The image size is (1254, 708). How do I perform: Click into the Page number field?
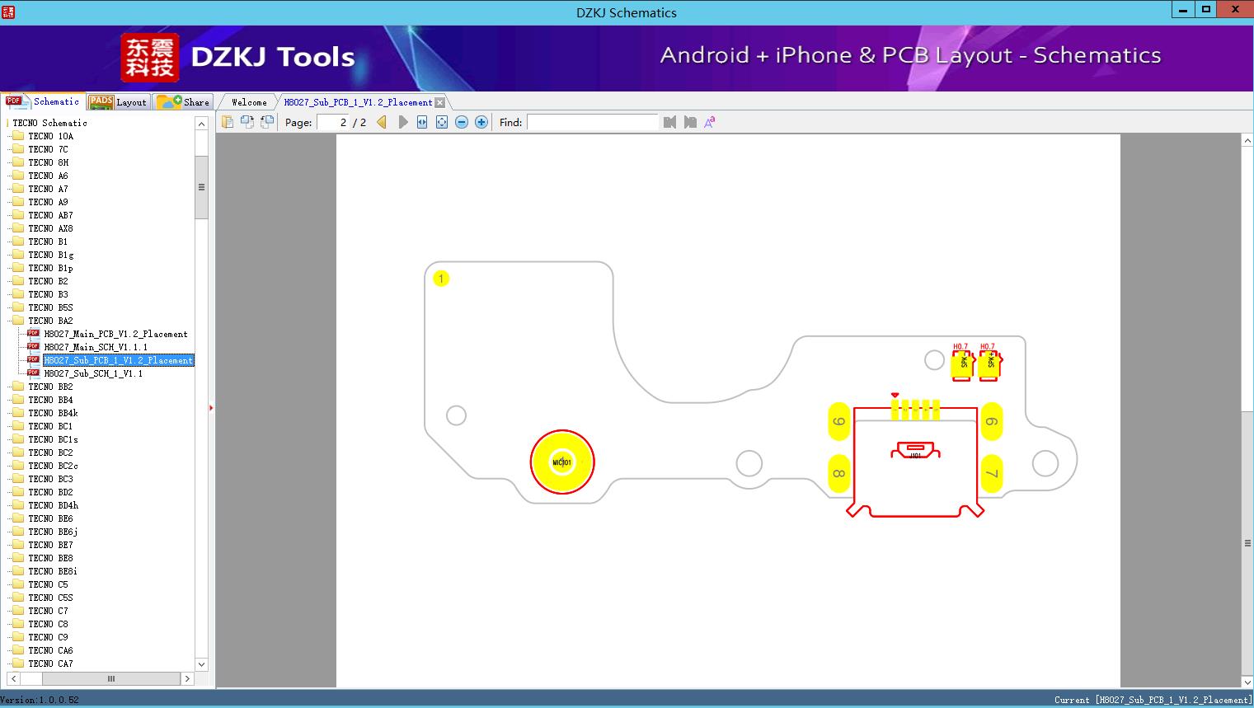tap(333, 122)
